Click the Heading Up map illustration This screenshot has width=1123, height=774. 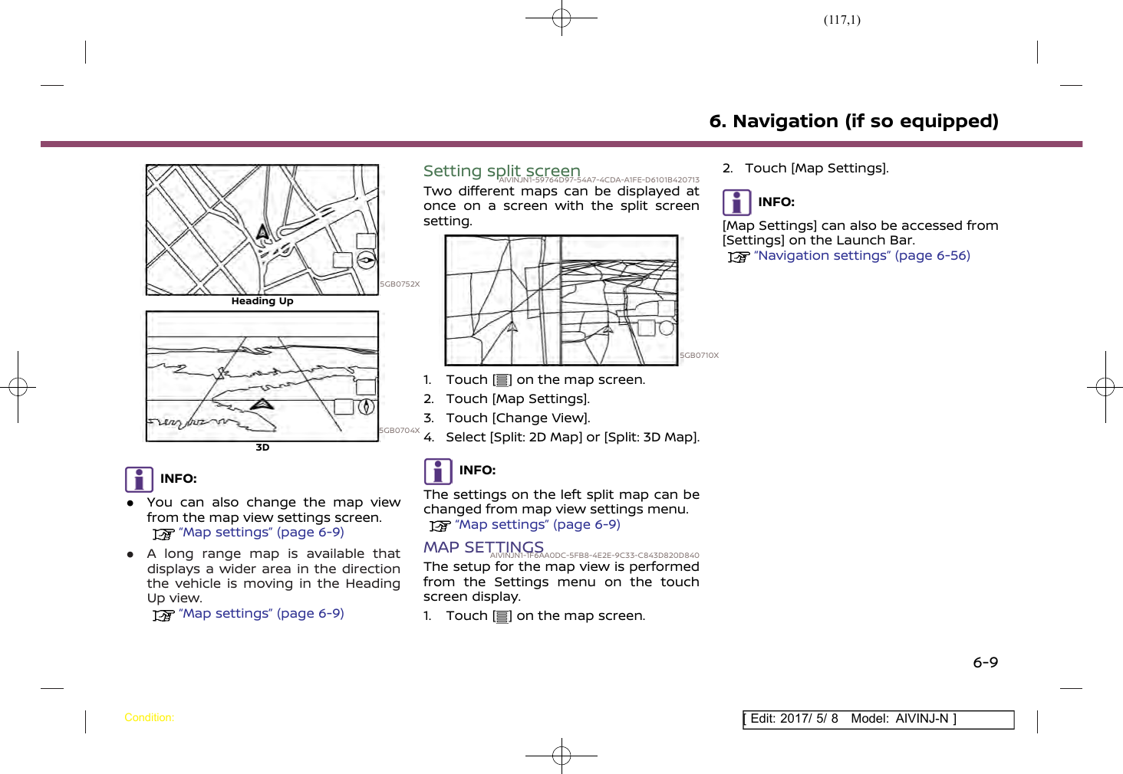click(x=262, y=230)
